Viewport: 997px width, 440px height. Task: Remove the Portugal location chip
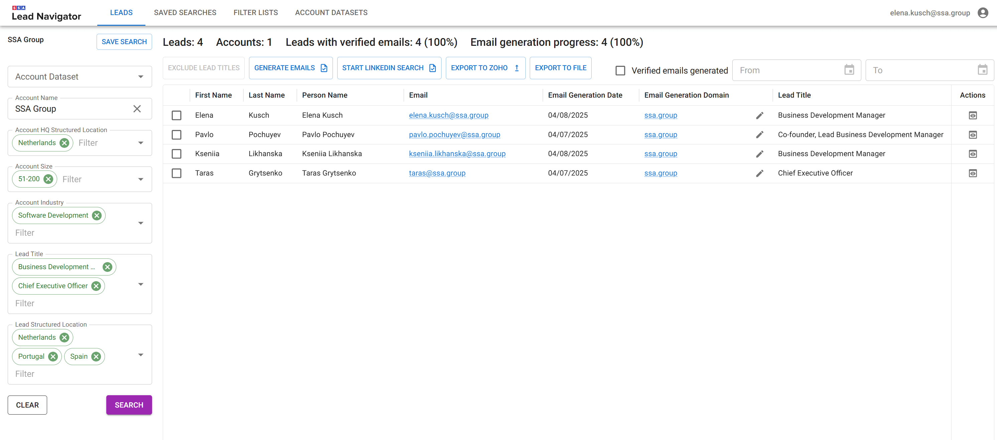tap(53, 356)
